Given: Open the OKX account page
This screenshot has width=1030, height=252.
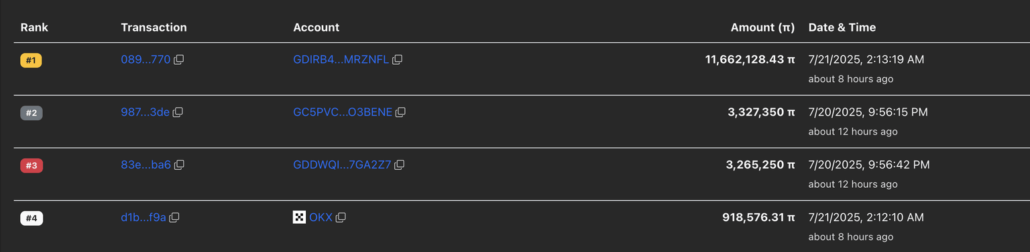Looking at the screenshot, I should point(321,217).
